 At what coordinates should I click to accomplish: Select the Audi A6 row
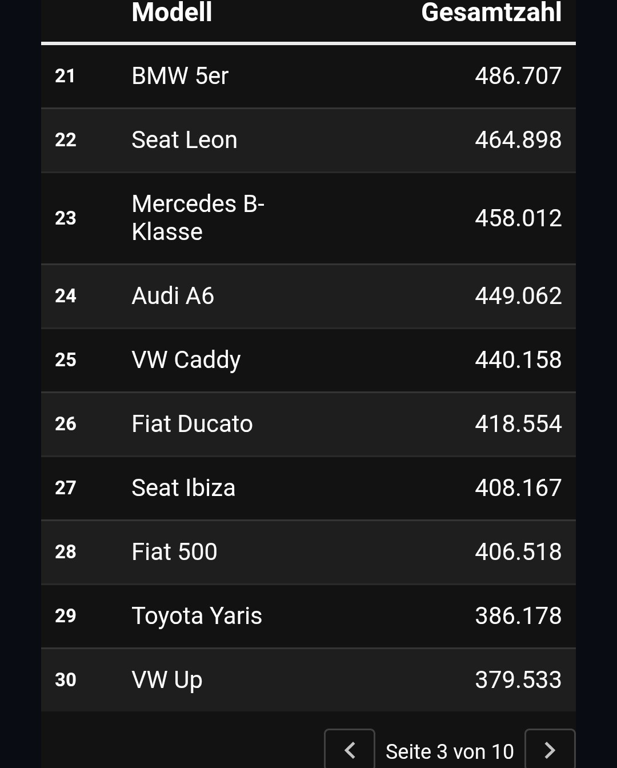(308, 296)
